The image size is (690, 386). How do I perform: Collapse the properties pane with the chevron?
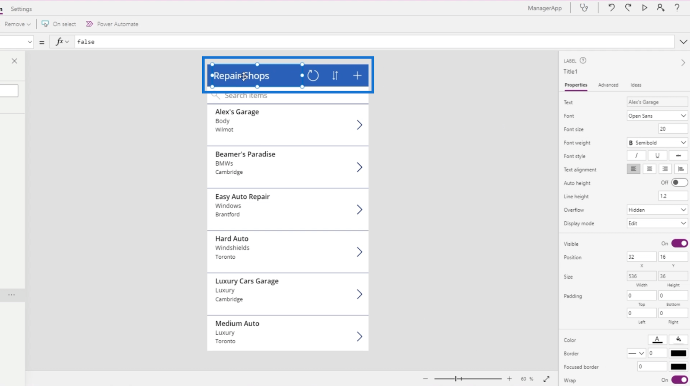(x=683, y=63)
